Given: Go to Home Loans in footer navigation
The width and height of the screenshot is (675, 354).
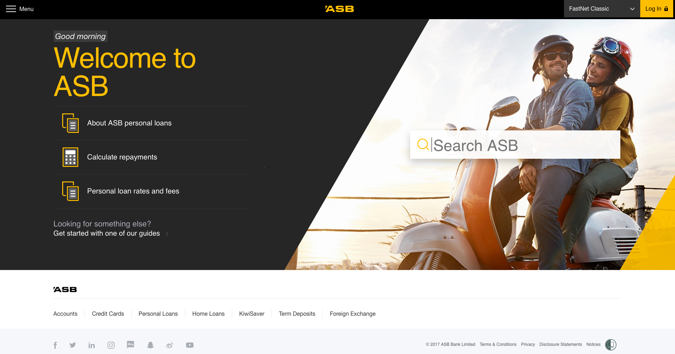Looking at the screenshot, I should coord(208,314).
